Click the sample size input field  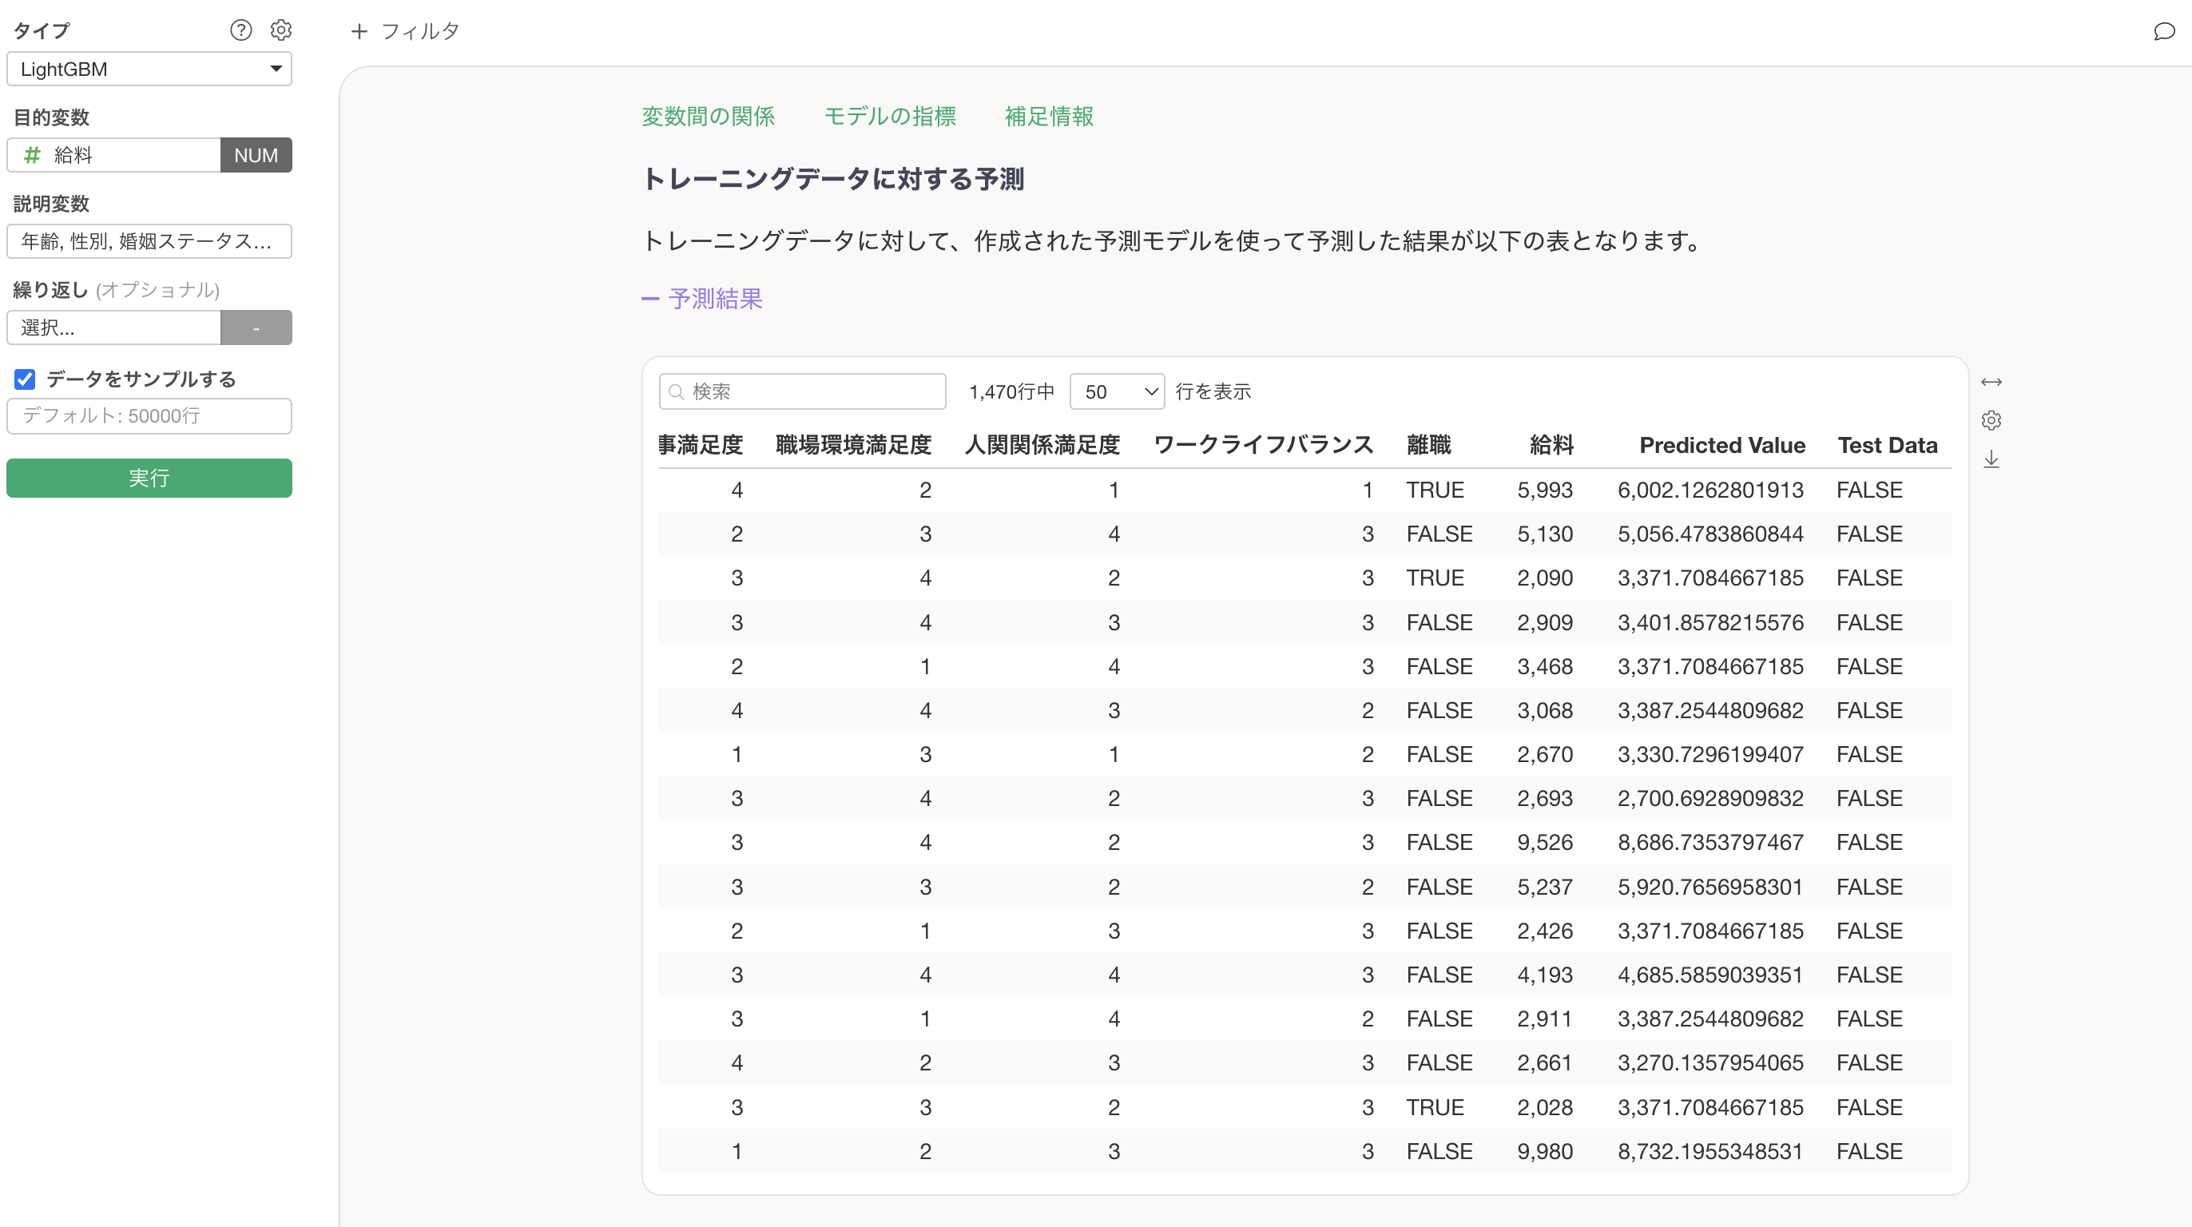point(149,416)
